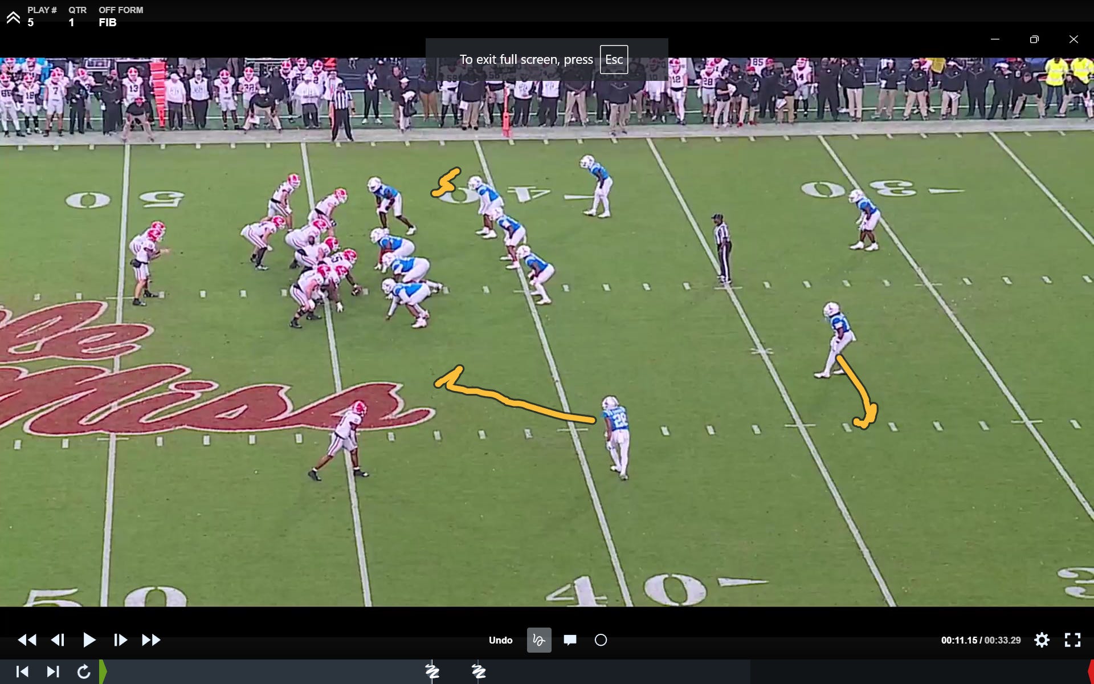Toggle loop replay of clip
The width and height of the screenshot is (1094, 684).
click(x=84, y=672)
